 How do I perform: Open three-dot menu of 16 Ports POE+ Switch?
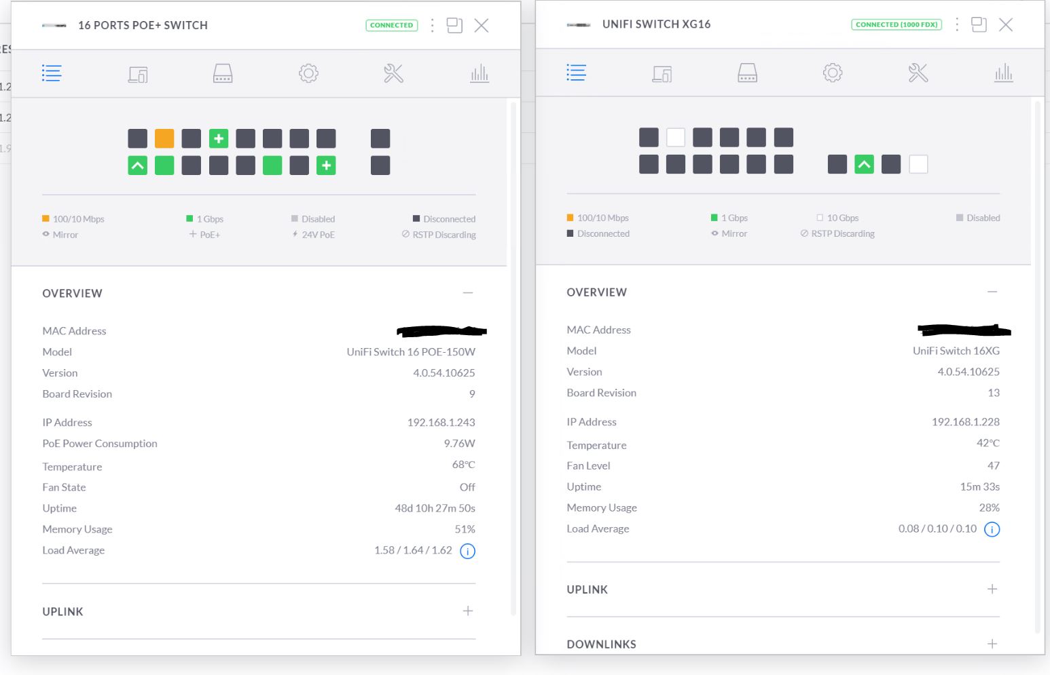coord(433,26)
